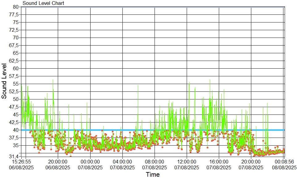Viewport: 306px width, 181px height.
Task: Click the 04:00:00 time axis label
Action: point(122,161)
